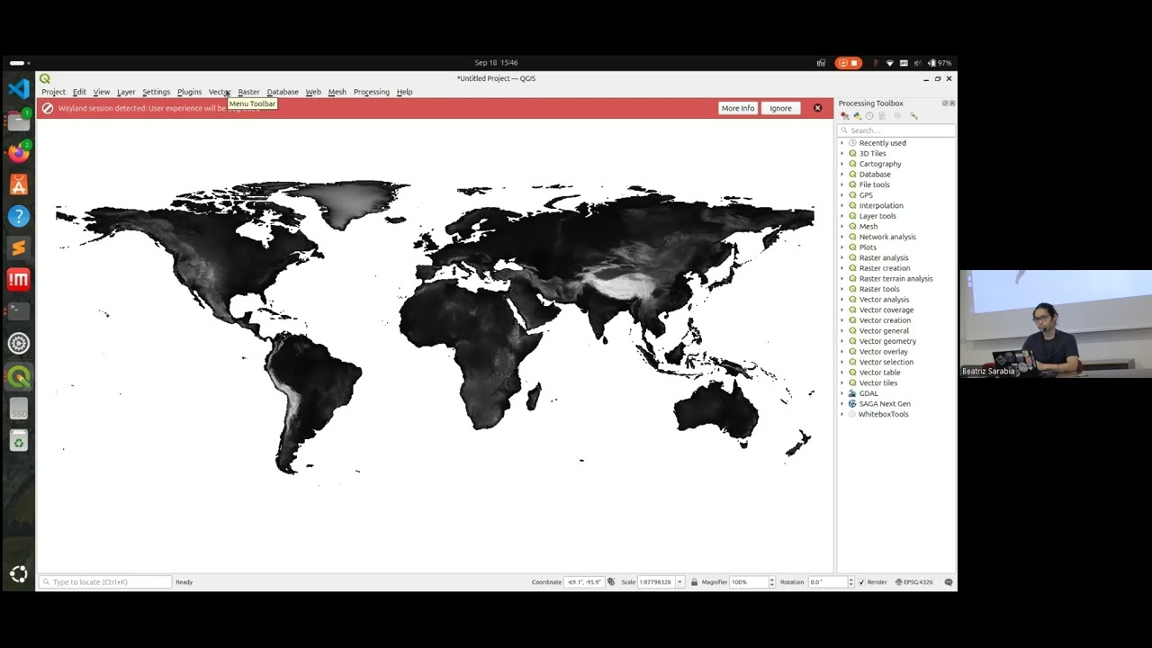Open the Mesh menu
Viewport: 1152px width, 648px height.
(x=337, y=92)
